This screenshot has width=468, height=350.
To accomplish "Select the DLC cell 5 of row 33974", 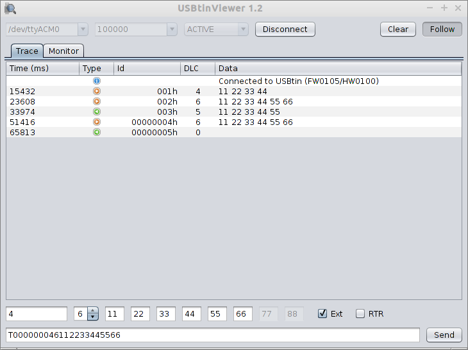I will 198,112.
